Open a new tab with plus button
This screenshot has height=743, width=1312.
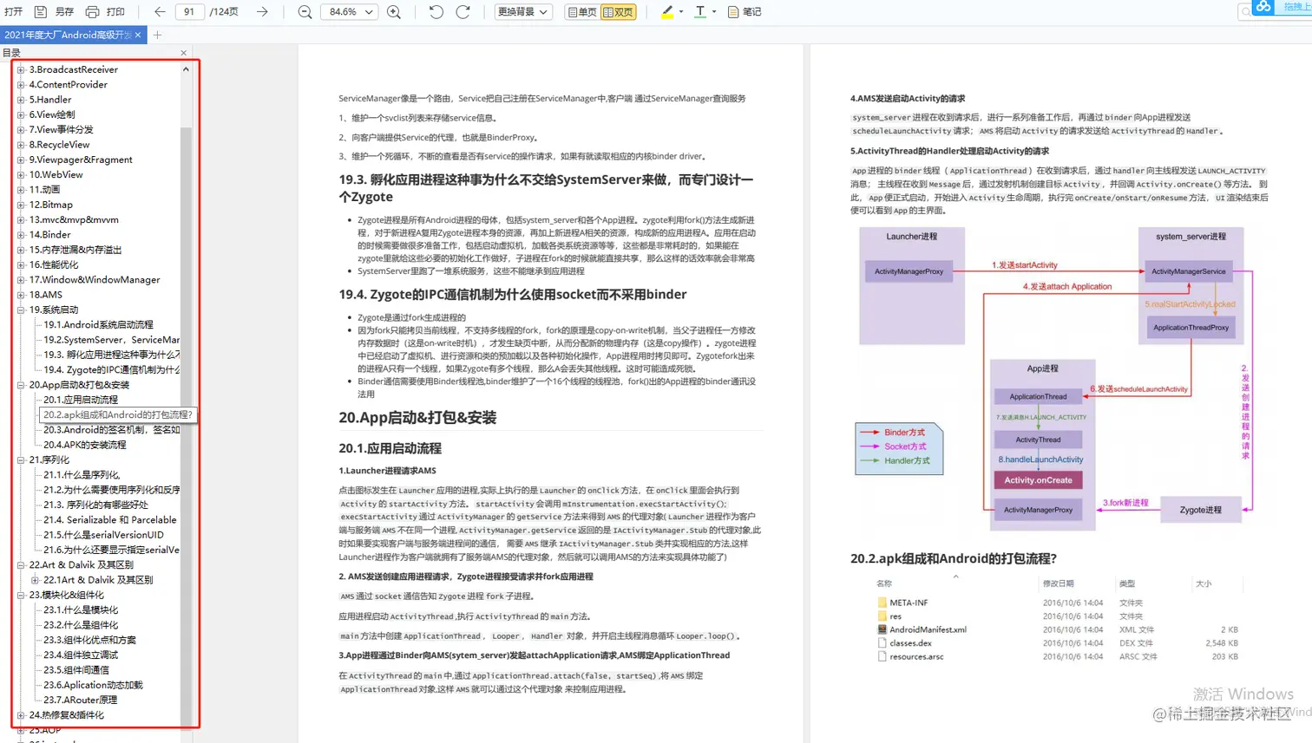(157, 36)
